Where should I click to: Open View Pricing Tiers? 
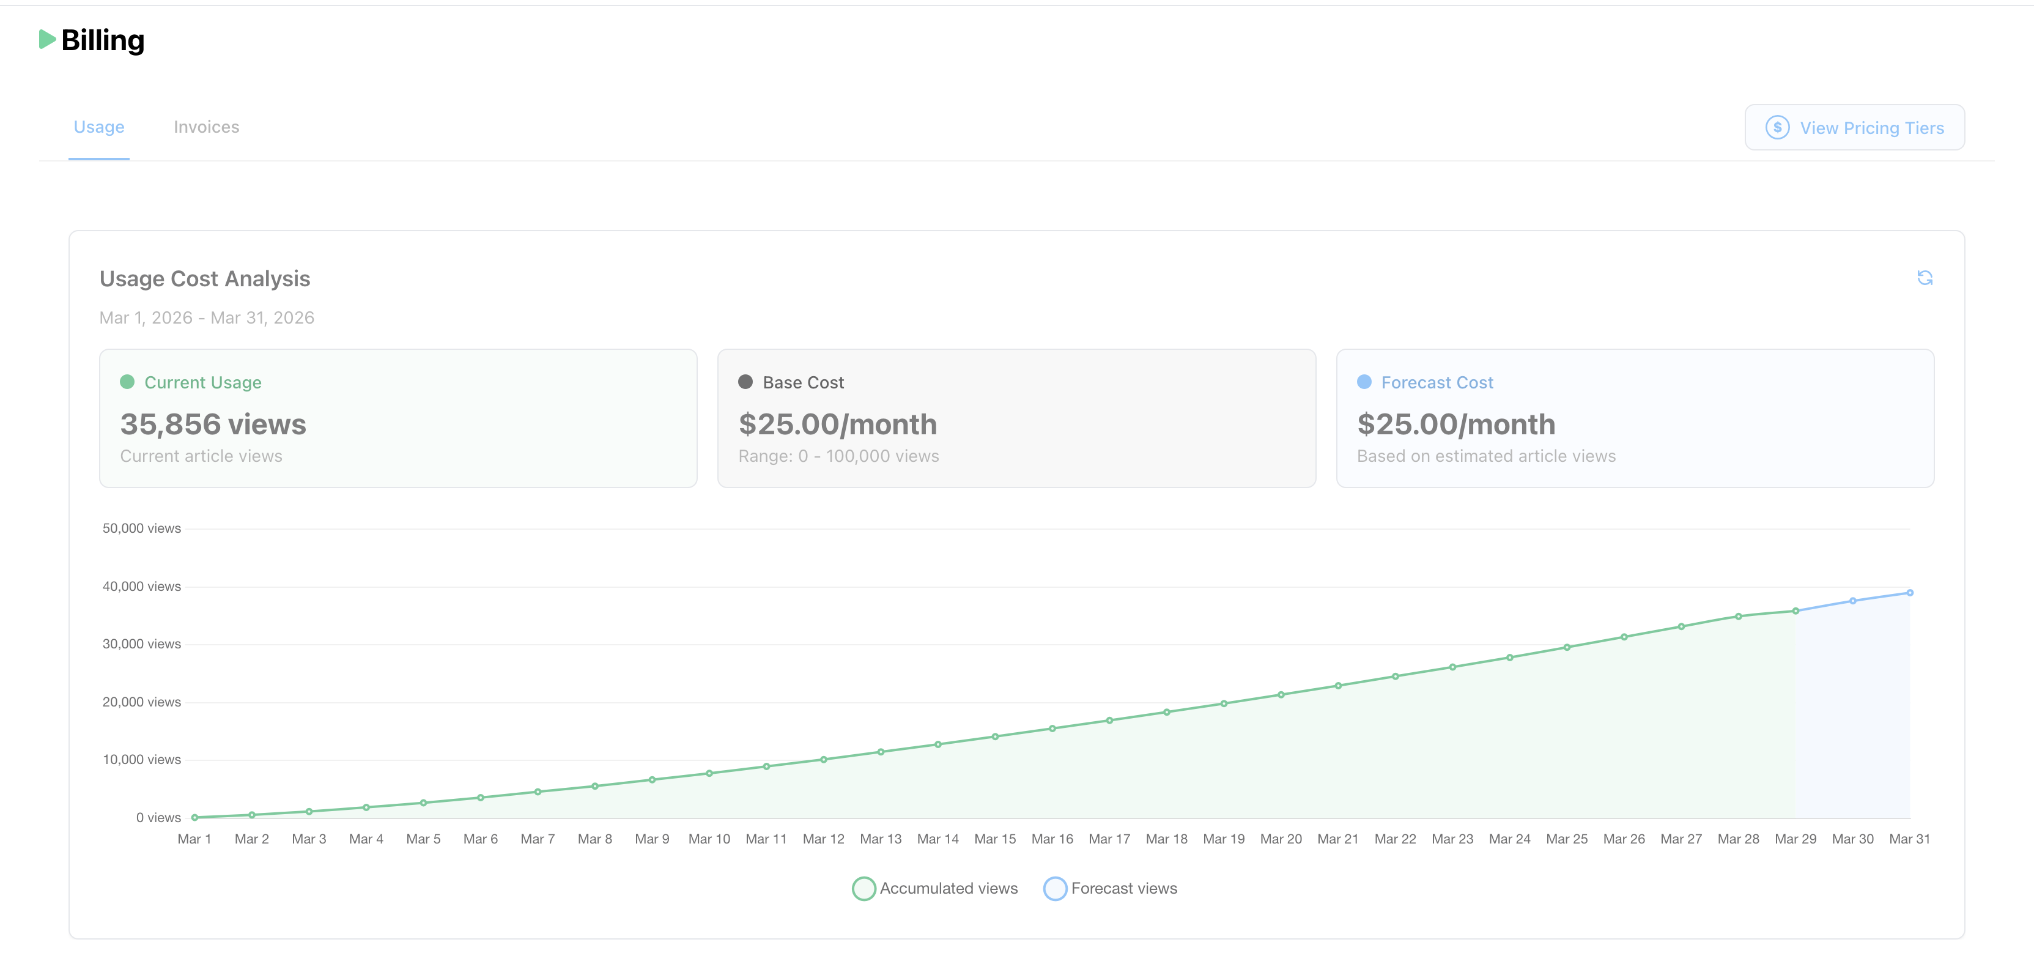[1854, 127]
